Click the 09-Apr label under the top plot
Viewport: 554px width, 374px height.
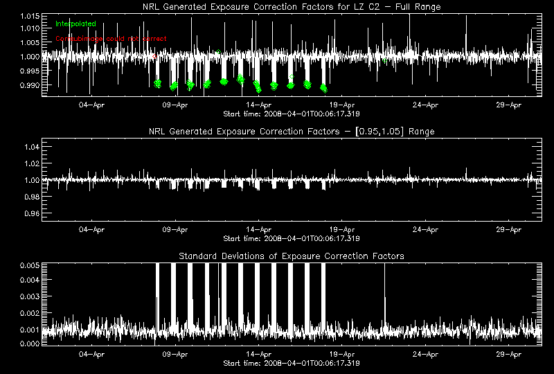tap(175, 105)
